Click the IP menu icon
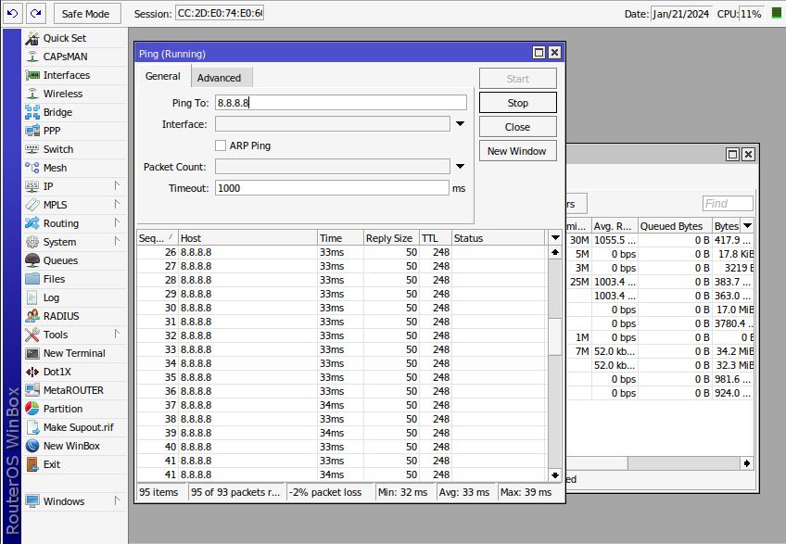Viewport: 786px width, 544px height. click(32, 186)
